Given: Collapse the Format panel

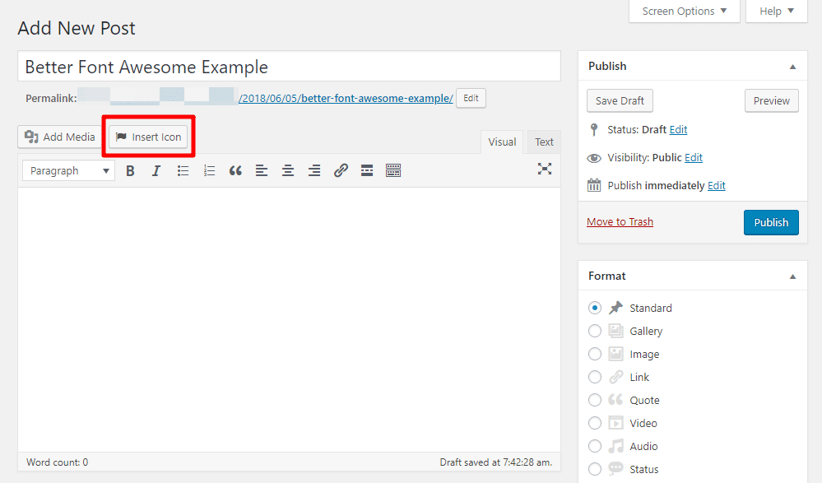Looking at the screenshot, I should (792, 276).
